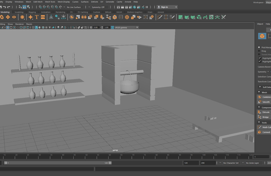Open the Help menu in Modeling Toolkit
Image resolution: width=271 pixels, height=176 pixels.
pyautogui.click(x=268, y=24)
